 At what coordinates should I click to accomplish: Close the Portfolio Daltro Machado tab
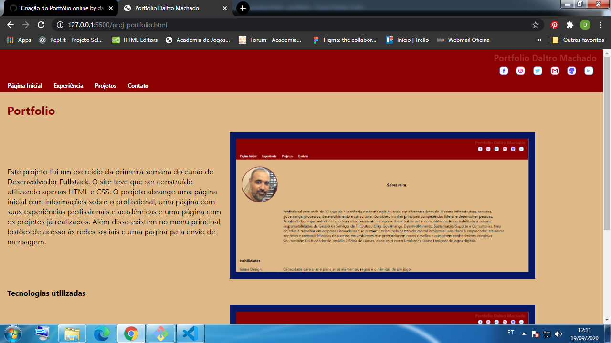pos(225,8)
